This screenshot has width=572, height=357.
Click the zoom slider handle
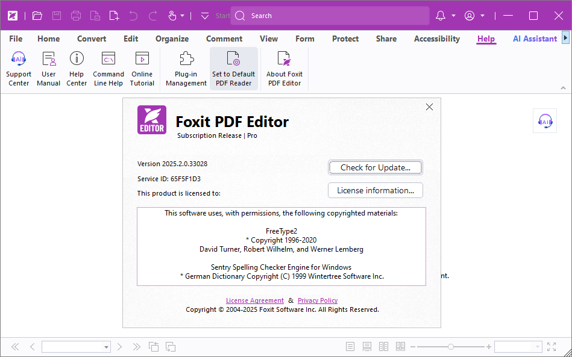[x=451, y=347]
